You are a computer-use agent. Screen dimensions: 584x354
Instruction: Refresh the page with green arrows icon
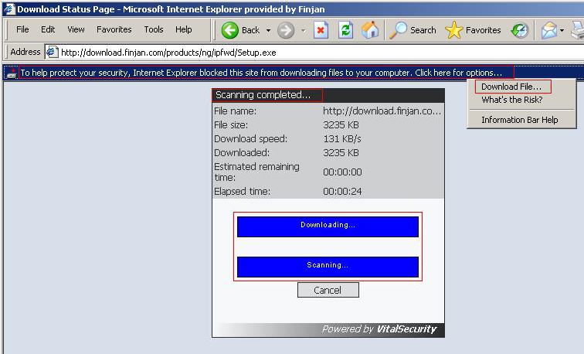pyautogui.click(x=345, y=30)
